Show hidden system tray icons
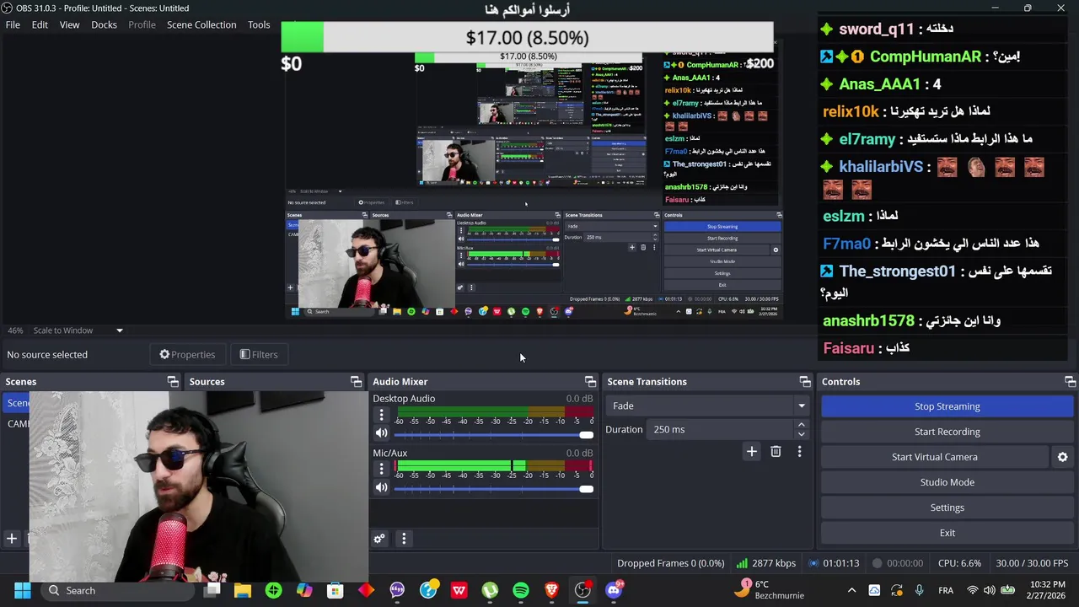This screenshot has width=1079, height=607. [x=851, y=590]
